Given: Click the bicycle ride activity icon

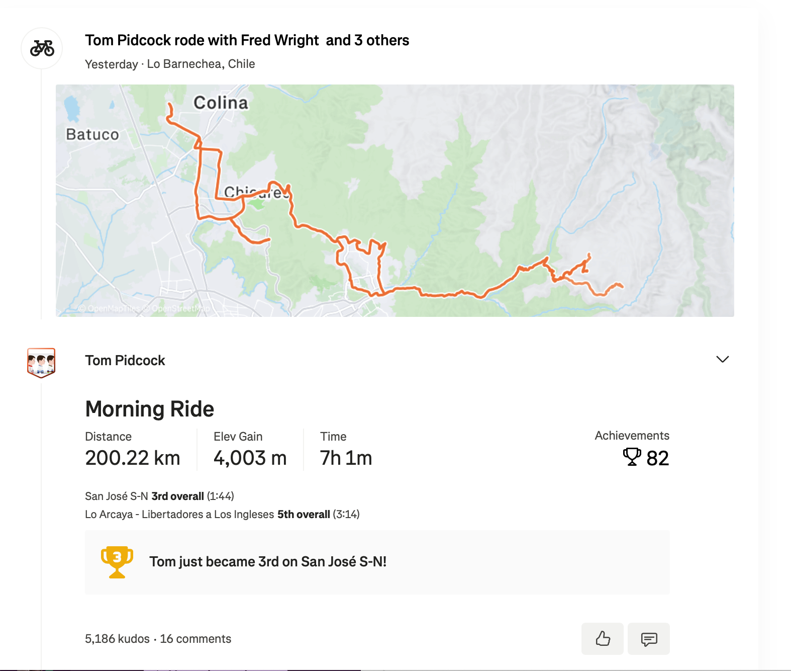Looking at the screenshot, I should pyautogui.click(x=42, y=48).
